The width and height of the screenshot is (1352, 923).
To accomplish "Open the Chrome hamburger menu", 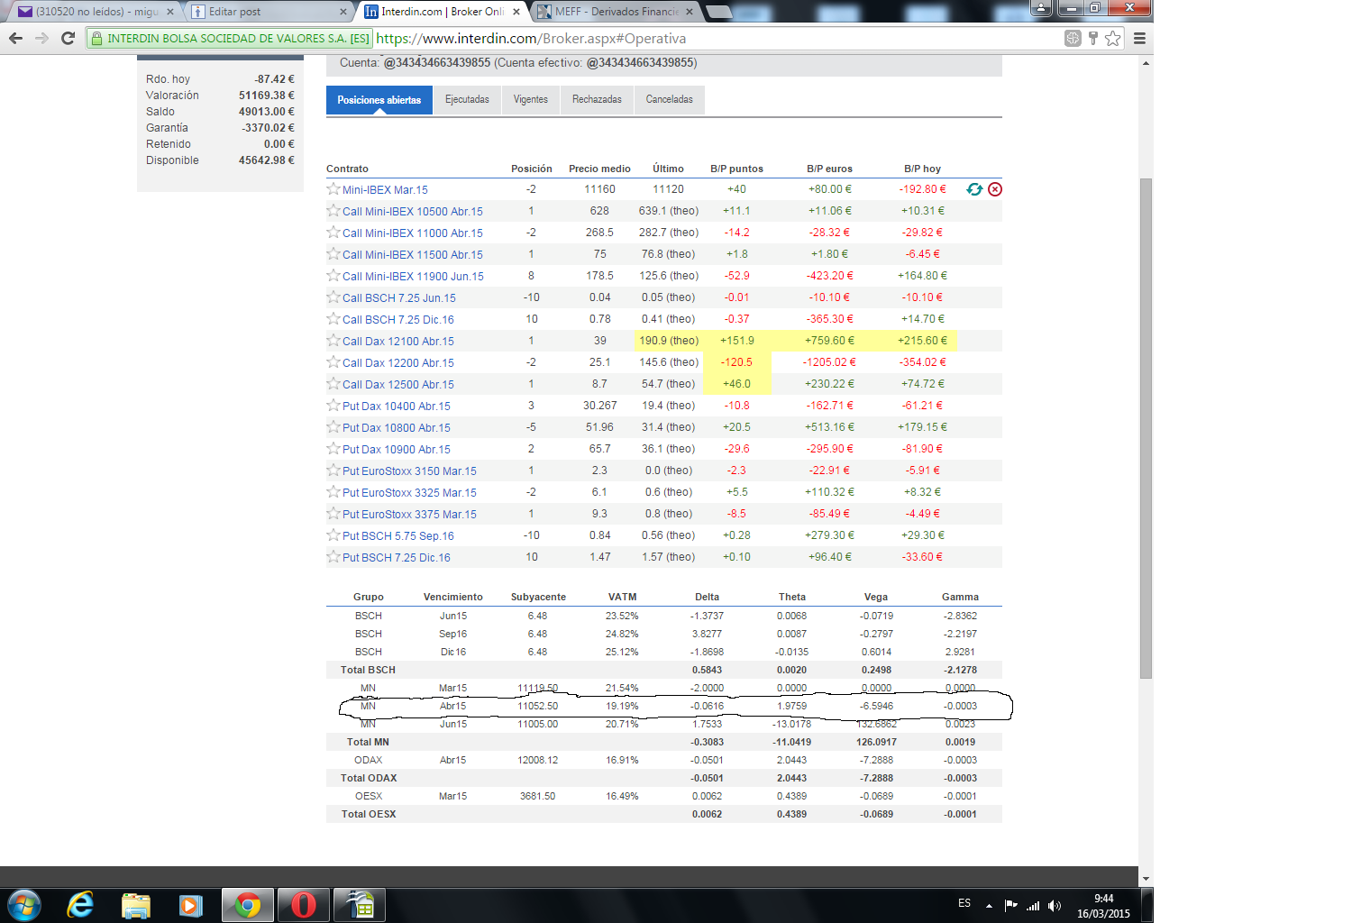I will (x=1139, y=38).
